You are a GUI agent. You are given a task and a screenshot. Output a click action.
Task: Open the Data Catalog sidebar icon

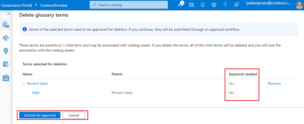click(6, 25)
